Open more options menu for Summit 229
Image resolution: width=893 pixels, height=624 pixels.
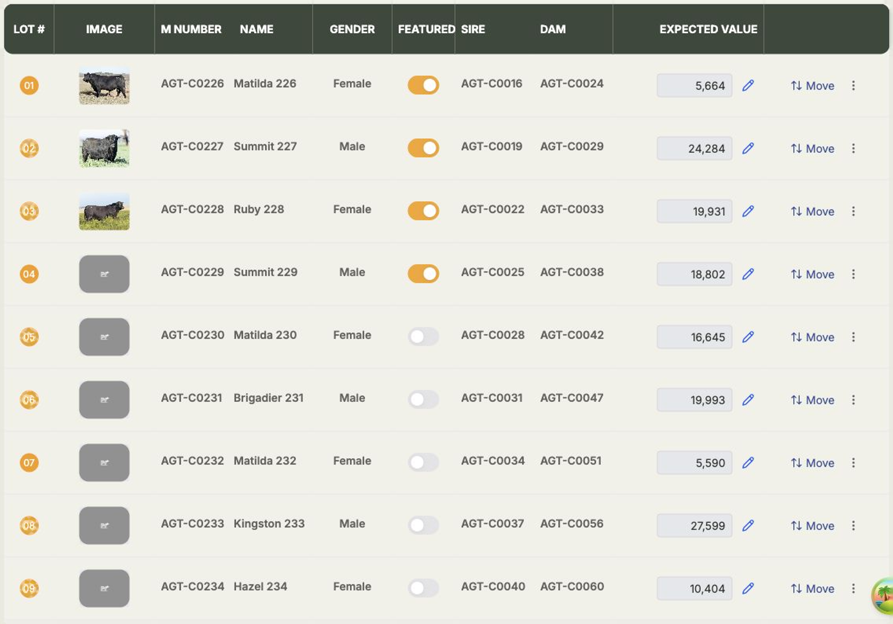[x=853, y=274]
